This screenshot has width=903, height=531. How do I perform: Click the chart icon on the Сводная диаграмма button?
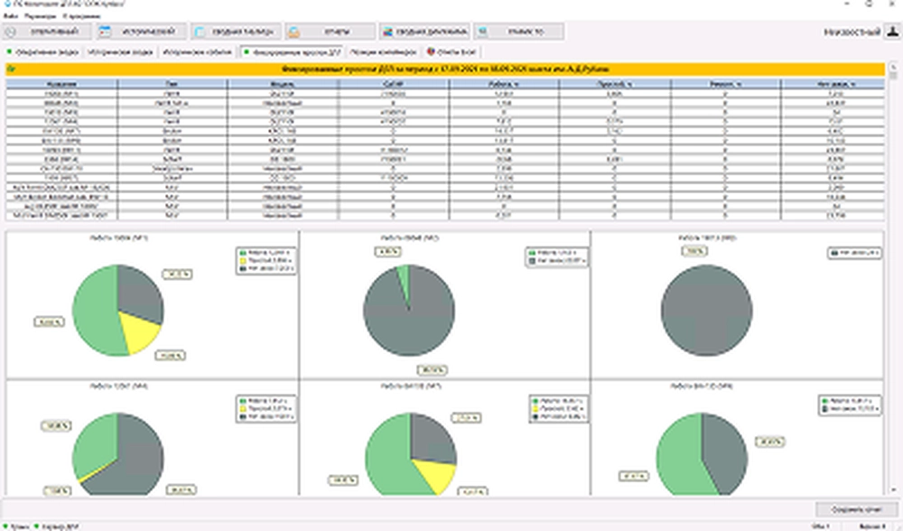(388, 32)
